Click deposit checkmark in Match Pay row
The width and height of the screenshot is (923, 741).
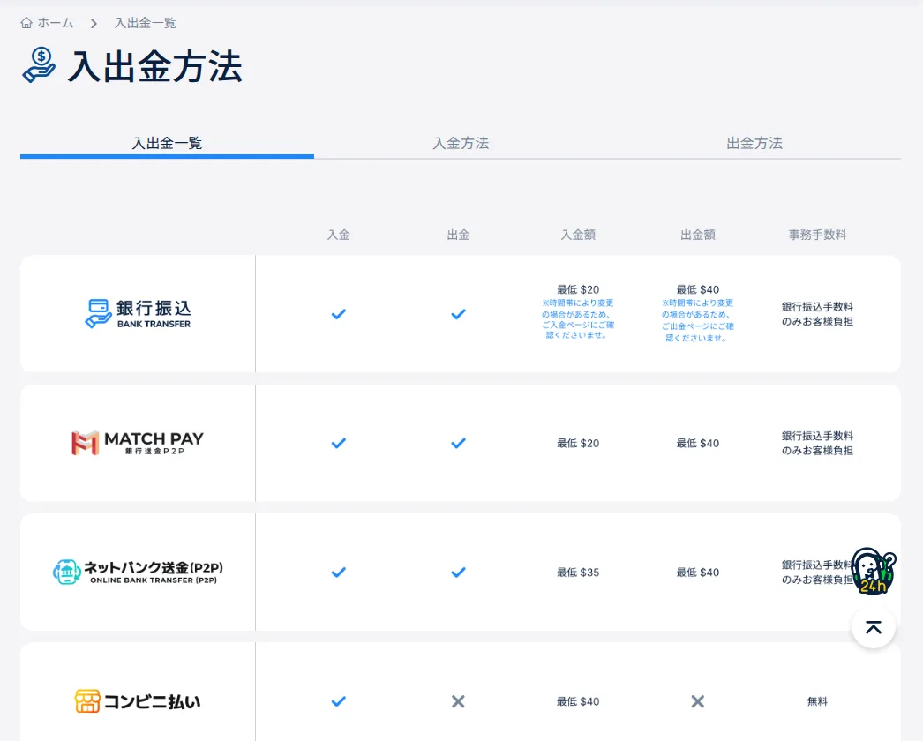click(339, 443)
